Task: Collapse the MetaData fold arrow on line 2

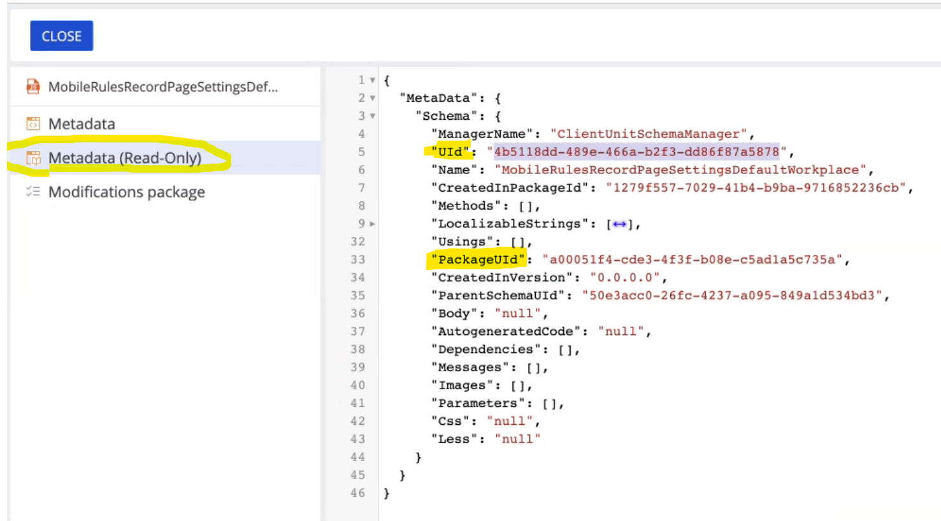Action: (x=373, y=98)
